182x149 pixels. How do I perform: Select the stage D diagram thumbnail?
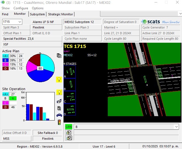tap(70, 110)
